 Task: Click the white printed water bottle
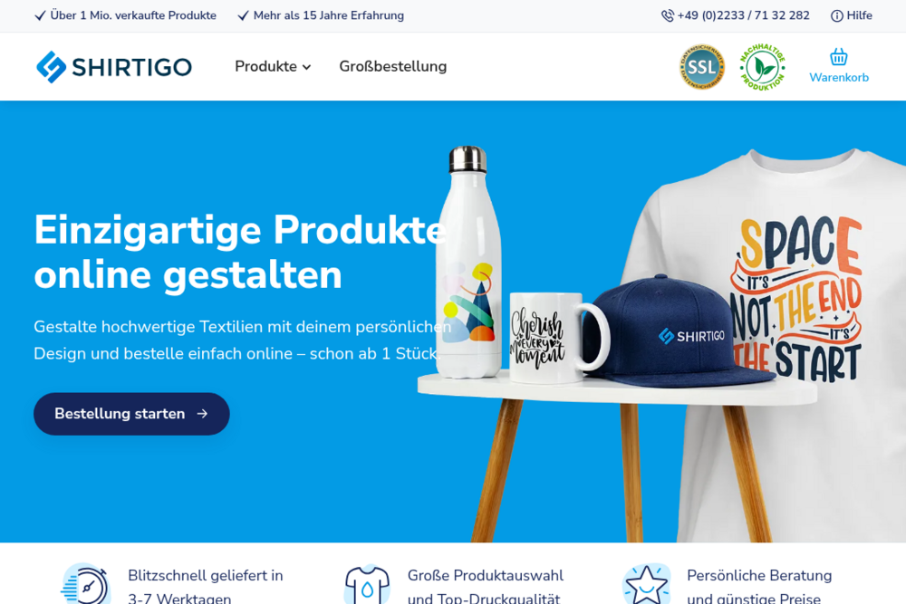[x=468, y=263]
